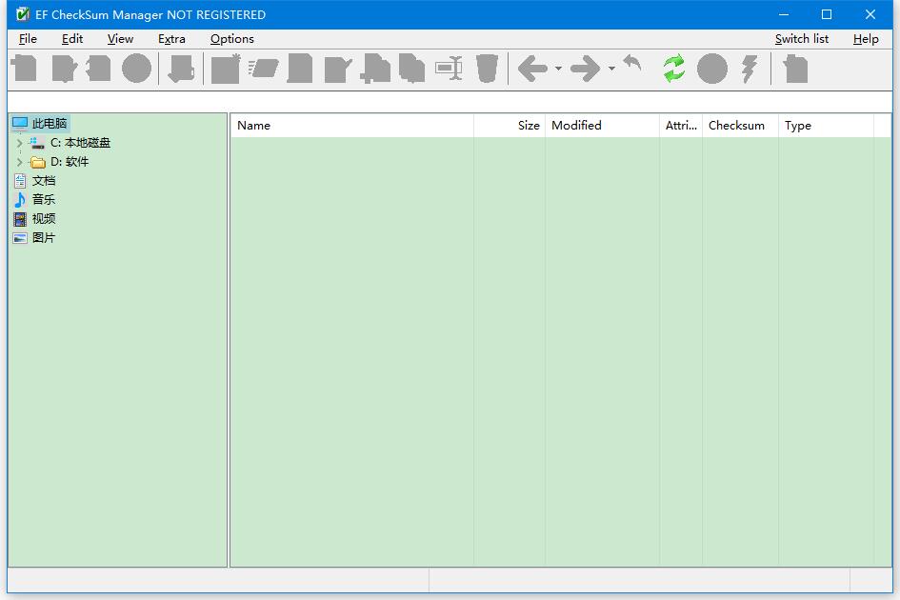This screenshot has width=900, height=600.
Task: Open the Extra menu
Action: click(x=171, y=39)
